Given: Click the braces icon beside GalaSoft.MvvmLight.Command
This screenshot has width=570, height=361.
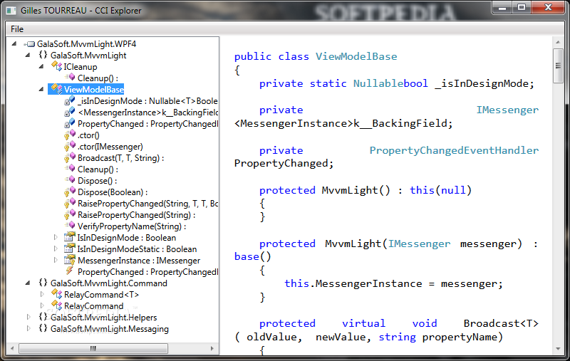Looking at the screenshot, I should pyautogui.click(x=43, y=283).
